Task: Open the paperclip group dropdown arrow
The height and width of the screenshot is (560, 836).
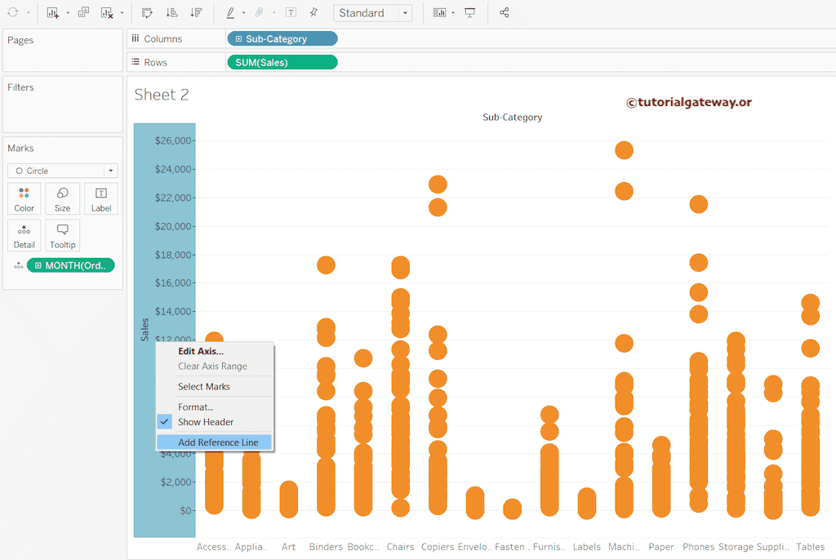Action: coord(274,13)
